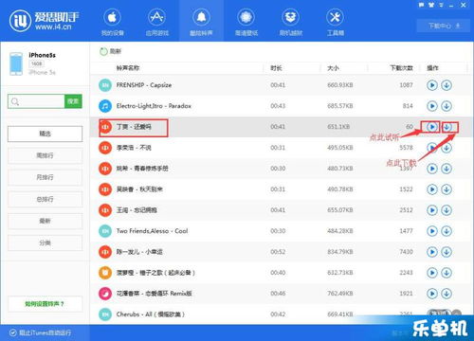Play preview of Electro-Light - Paradox

[432, 106]
